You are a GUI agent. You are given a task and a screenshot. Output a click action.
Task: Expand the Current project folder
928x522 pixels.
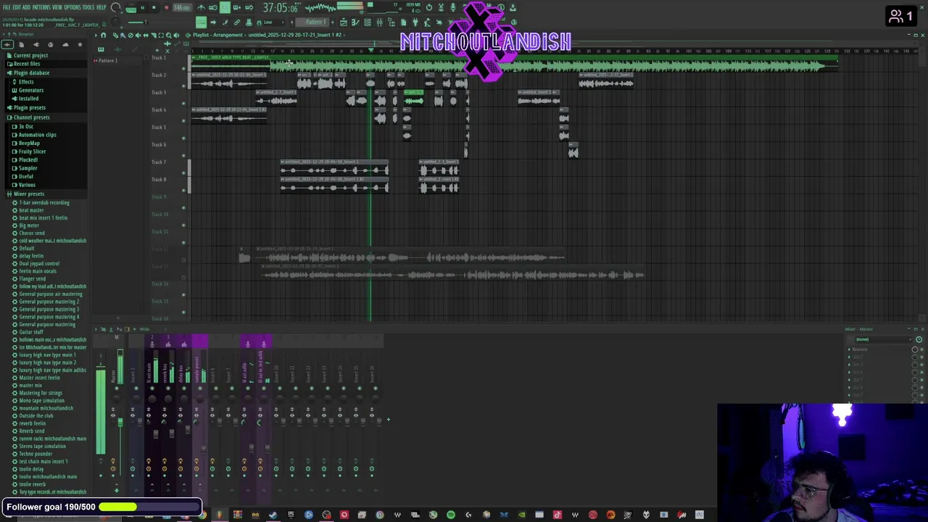pyautogui.click(x=29, y=55)
